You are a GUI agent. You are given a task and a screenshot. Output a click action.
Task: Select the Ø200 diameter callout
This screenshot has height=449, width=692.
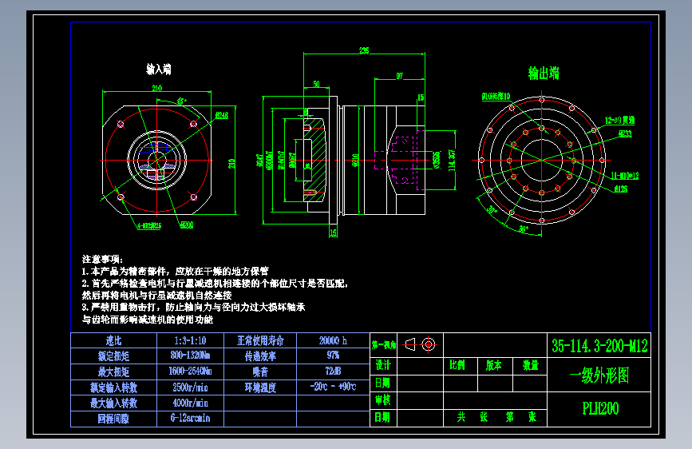[x=187, y=225]
